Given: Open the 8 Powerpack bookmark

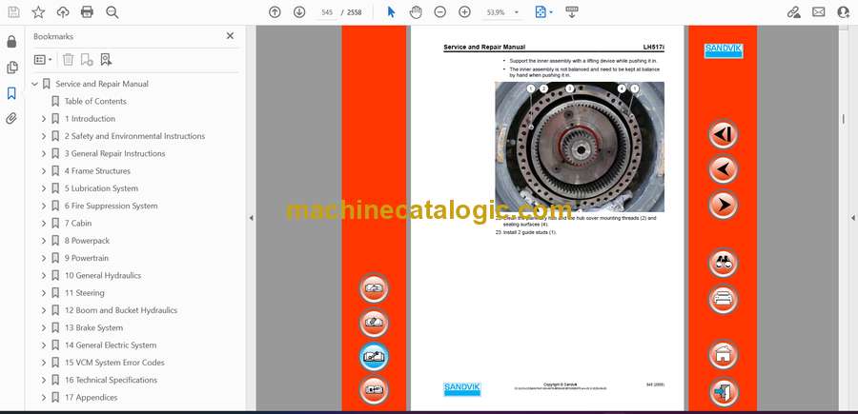Looking at the screenshot, I should point(87,241).
